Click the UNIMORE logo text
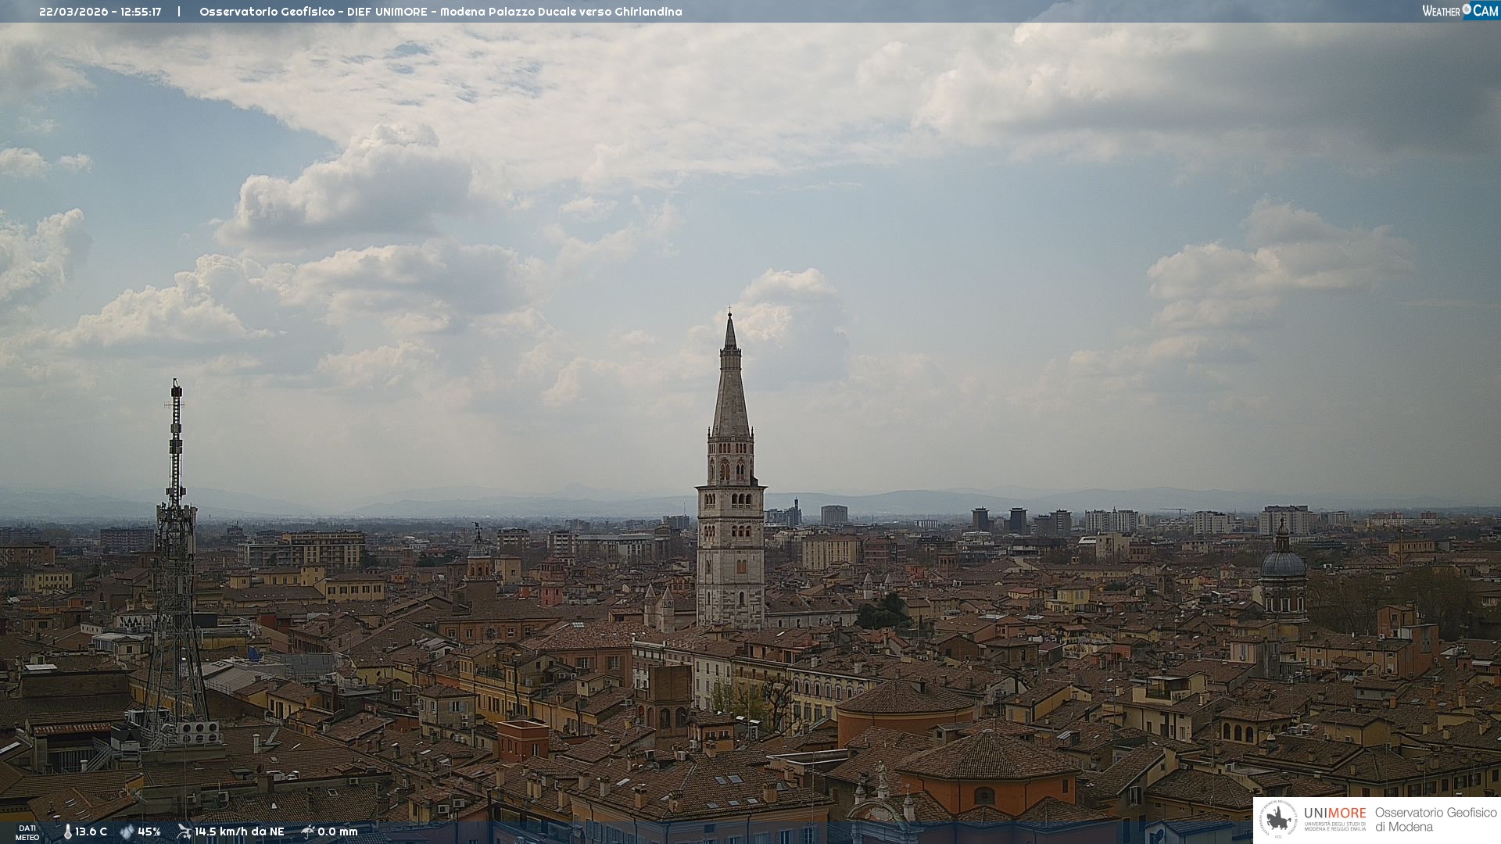 (x=1334, y=814)
